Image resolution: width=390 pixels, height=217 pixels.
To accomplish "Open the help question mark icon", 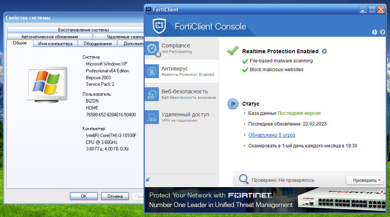I will [x=383, y=32].
